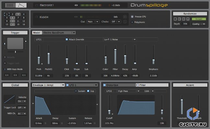Screen dimensions: 210x129
Task: Click the large Trigger pad
Action: [15, 43]
